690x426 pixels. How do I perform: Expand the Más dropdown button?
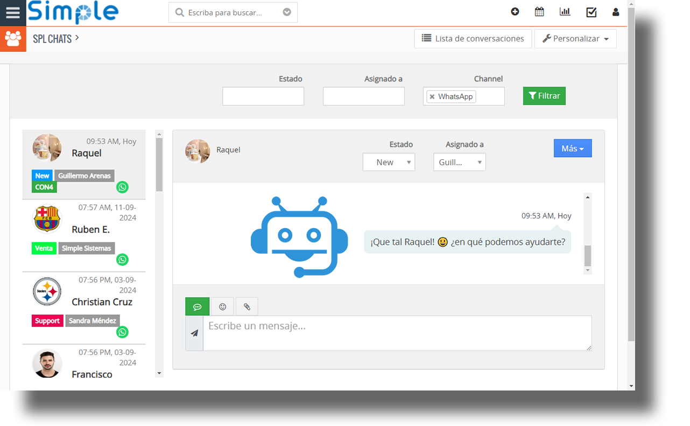tap(573, 148)
